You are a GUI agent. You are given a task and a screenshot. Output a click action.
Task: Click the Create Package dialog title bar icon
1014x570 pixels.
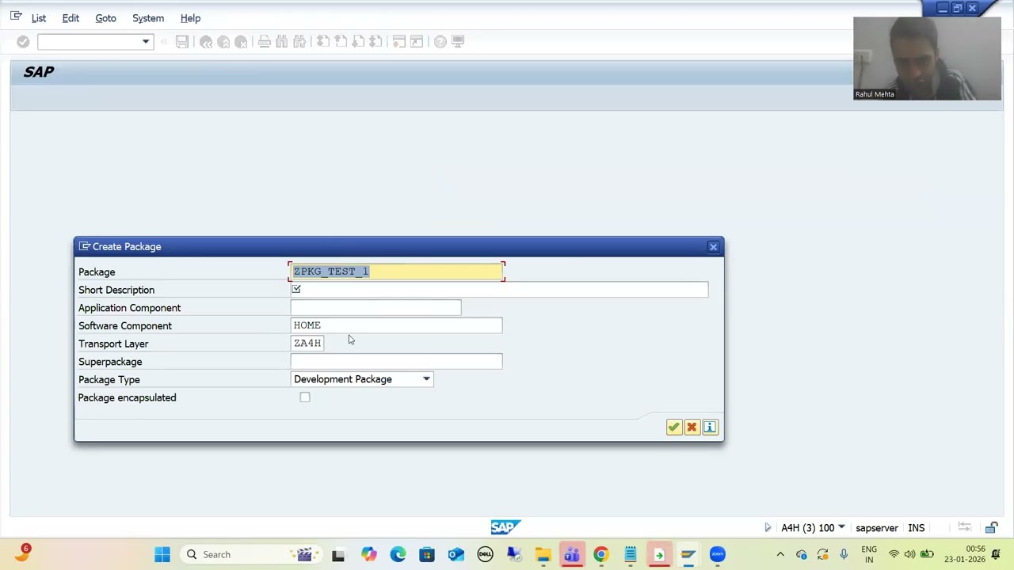[x=84, y=247]
